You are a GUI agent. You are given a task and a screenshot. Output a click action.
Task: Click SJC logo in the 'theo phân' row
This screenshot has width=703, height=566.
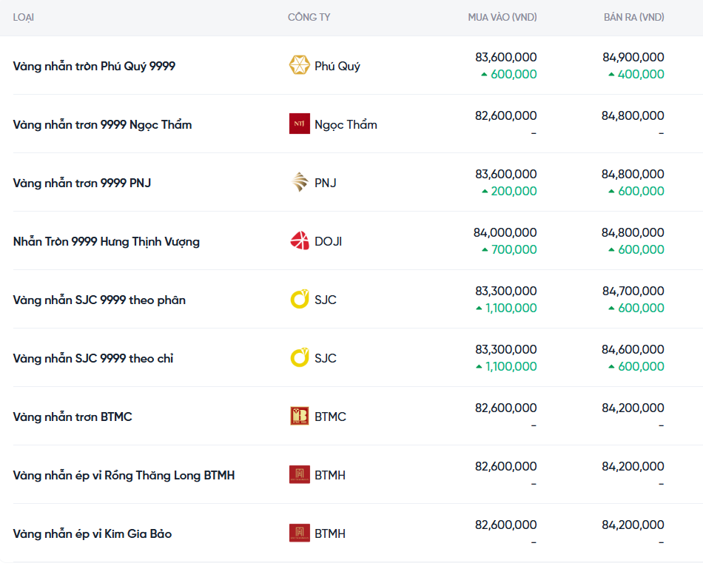(299, 300)
